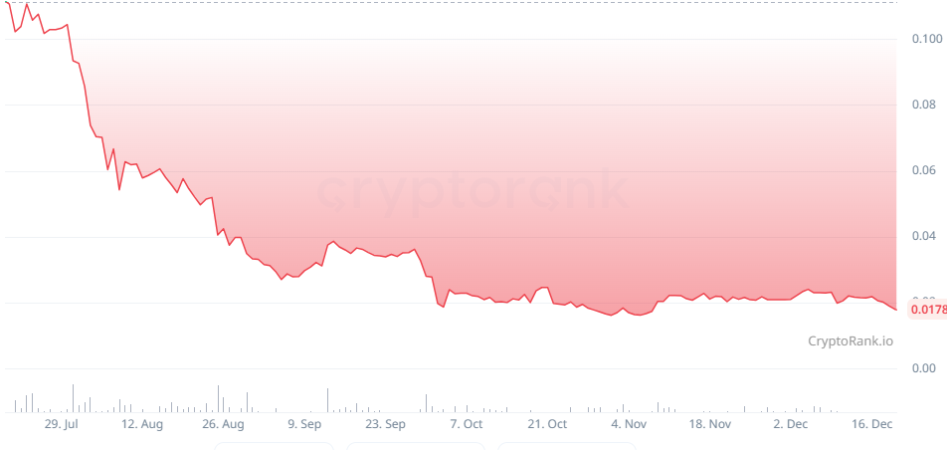This screenshot has height=450, width=947.
Task: Click the 4. Nov date label
Action: (629, 424)
